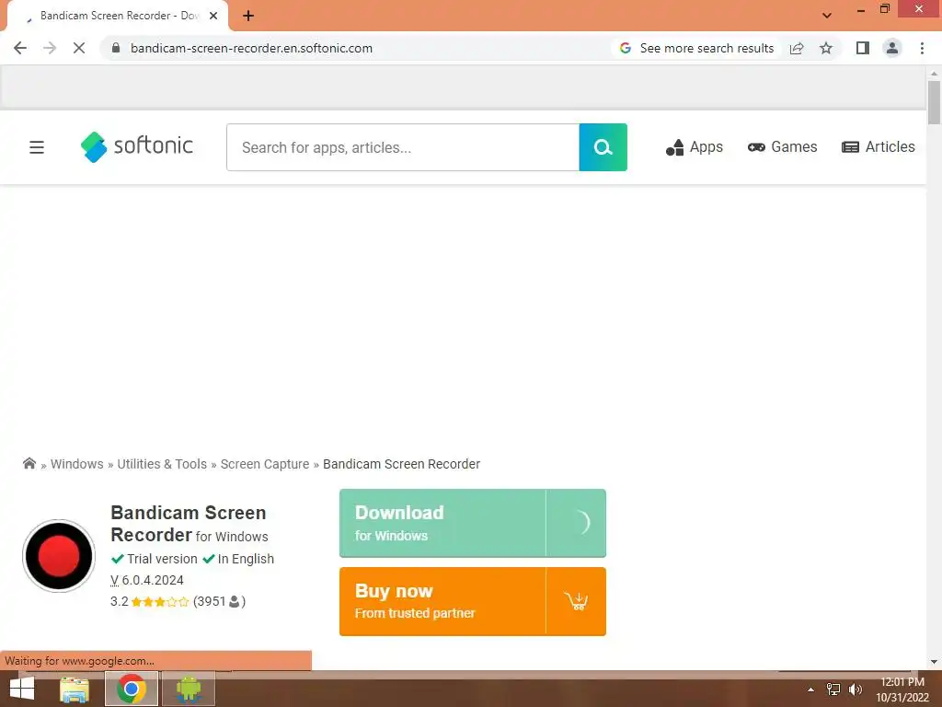942x707 pixels.
Task: Open the Articles menu item
Action: (879, 147)
